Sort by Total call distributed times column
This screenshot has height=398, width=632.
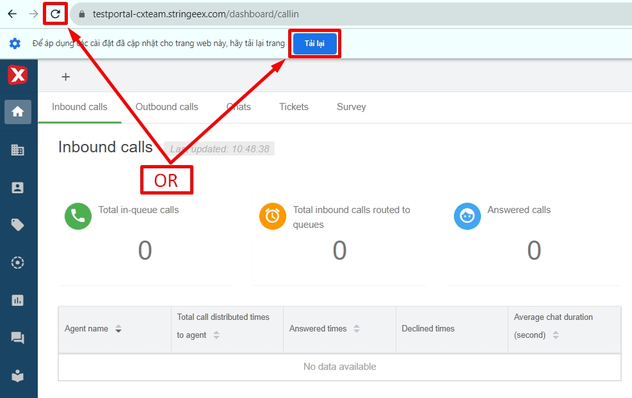(x=216, y=335)
